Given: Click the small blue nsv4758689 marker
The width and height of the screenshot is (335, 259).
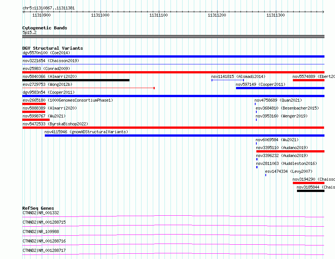Looking at the screenshot, I should pyautogui.click(x=255, y=104).
